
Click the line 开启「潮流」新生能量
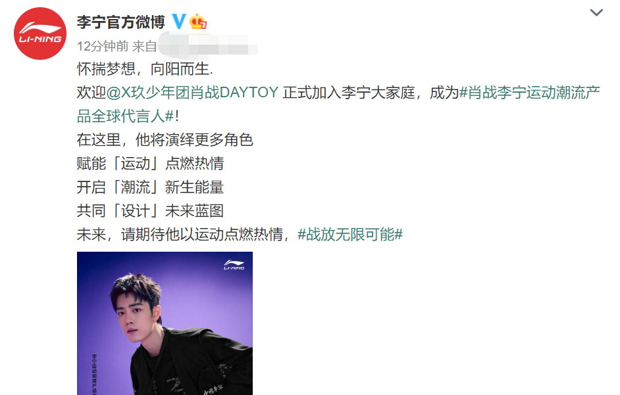point(150,187)
